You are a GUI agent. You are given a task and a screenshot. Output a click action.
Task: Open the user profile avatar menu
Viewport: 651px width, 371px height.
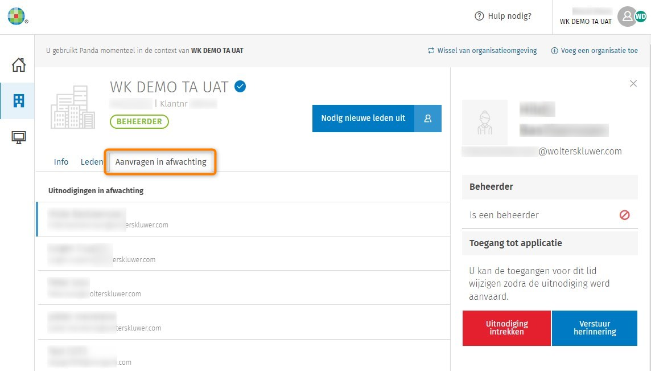[x=628, y=17]
